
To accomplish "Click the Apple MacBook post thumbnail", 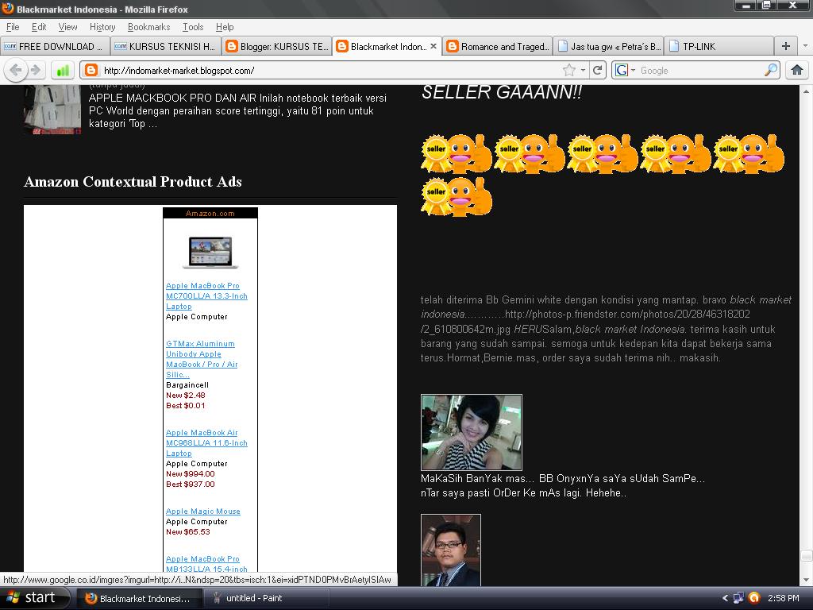I will (x=52, y=110).
